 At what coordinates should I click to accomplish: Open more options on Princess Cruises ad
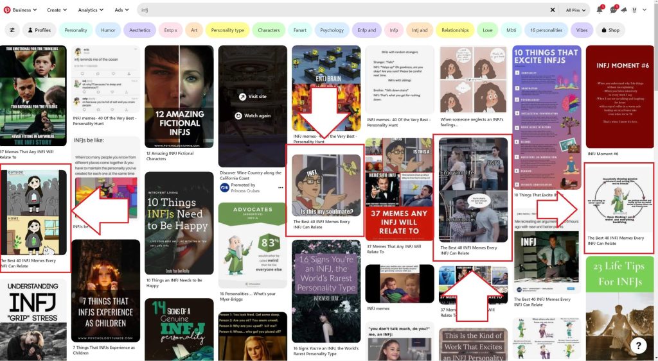click(280, 188)
